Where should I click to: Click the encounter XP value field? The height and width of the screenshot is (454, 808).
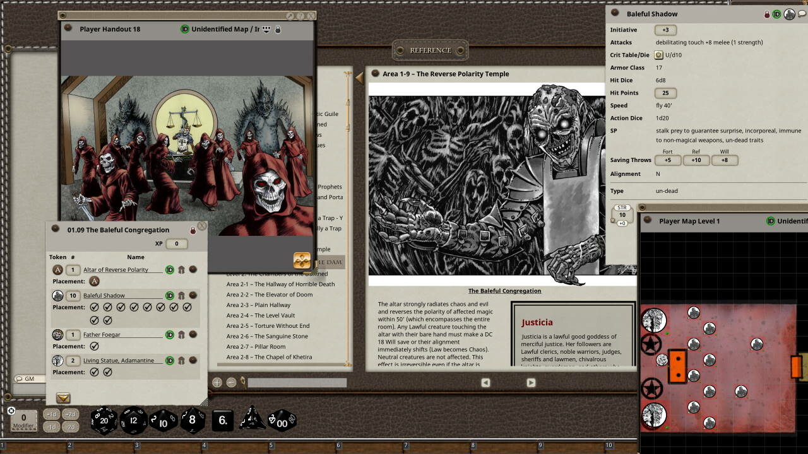click(x=176, y=244)
